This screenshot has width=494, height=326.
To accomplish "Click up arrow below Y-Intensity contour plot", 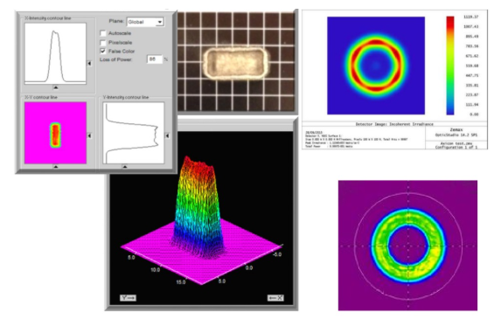I will pos(125,166).
